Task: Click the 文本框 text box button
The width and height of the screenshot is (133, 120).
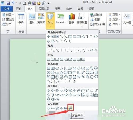Action: (127, 20)
